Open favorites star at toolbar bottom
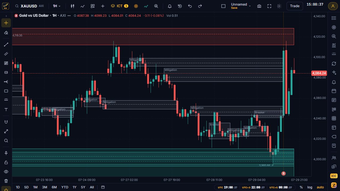This screenshot has height=191, width=340. (6, 190)
